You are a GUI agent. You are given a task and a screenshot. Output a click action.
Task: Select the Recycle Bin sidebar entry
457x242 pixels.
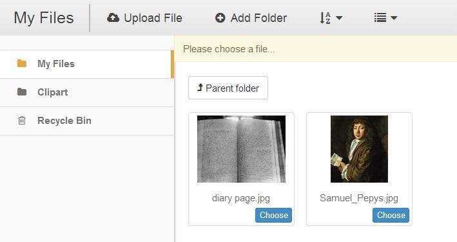point(87,121)
